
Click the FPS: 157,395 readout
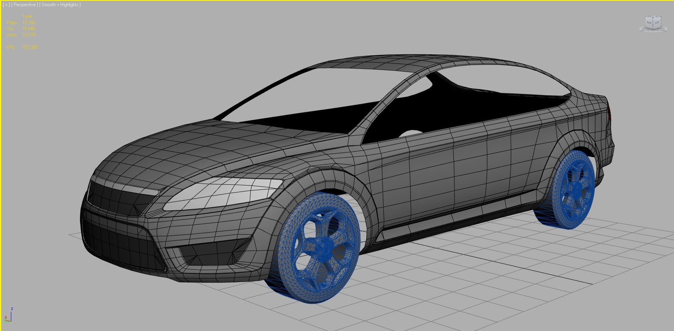coord(22,47)
